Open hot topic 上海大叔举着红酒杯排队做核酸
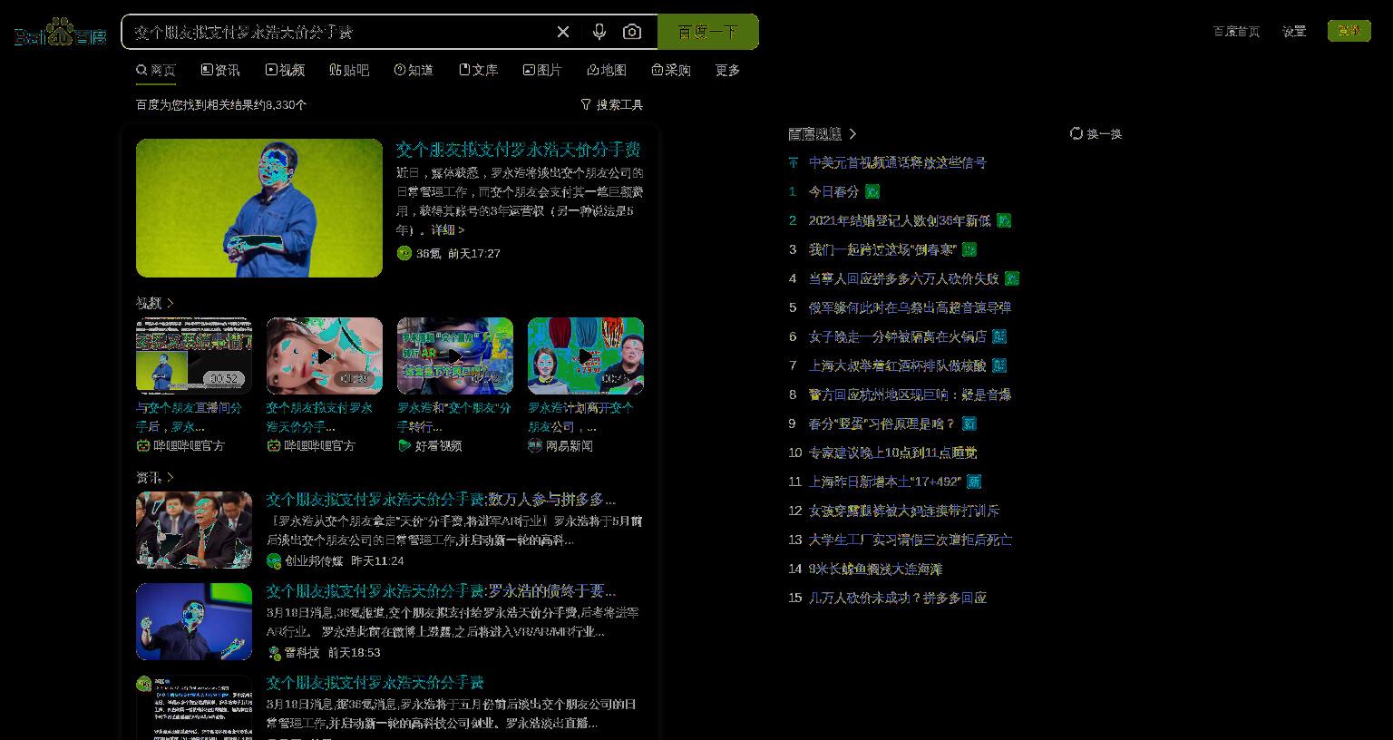The height and width of the screenshot is (740, 1393). pos(897,365)
